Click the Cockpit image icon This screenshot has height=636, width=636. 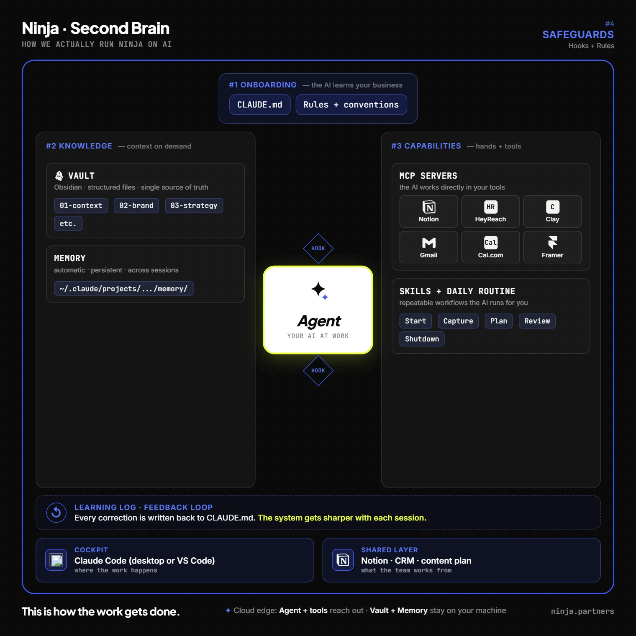(x=56, y=560)
